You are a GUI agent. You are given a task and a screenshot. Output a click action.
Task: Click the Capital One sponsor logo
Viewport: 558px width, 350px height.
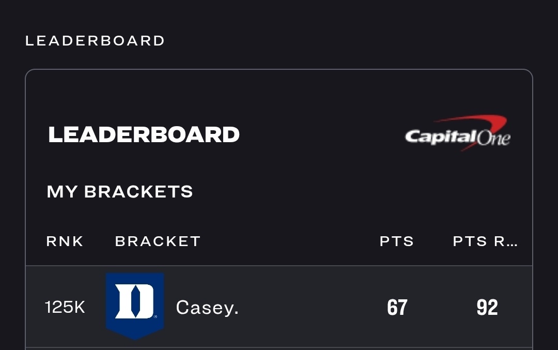click(458, 133)
